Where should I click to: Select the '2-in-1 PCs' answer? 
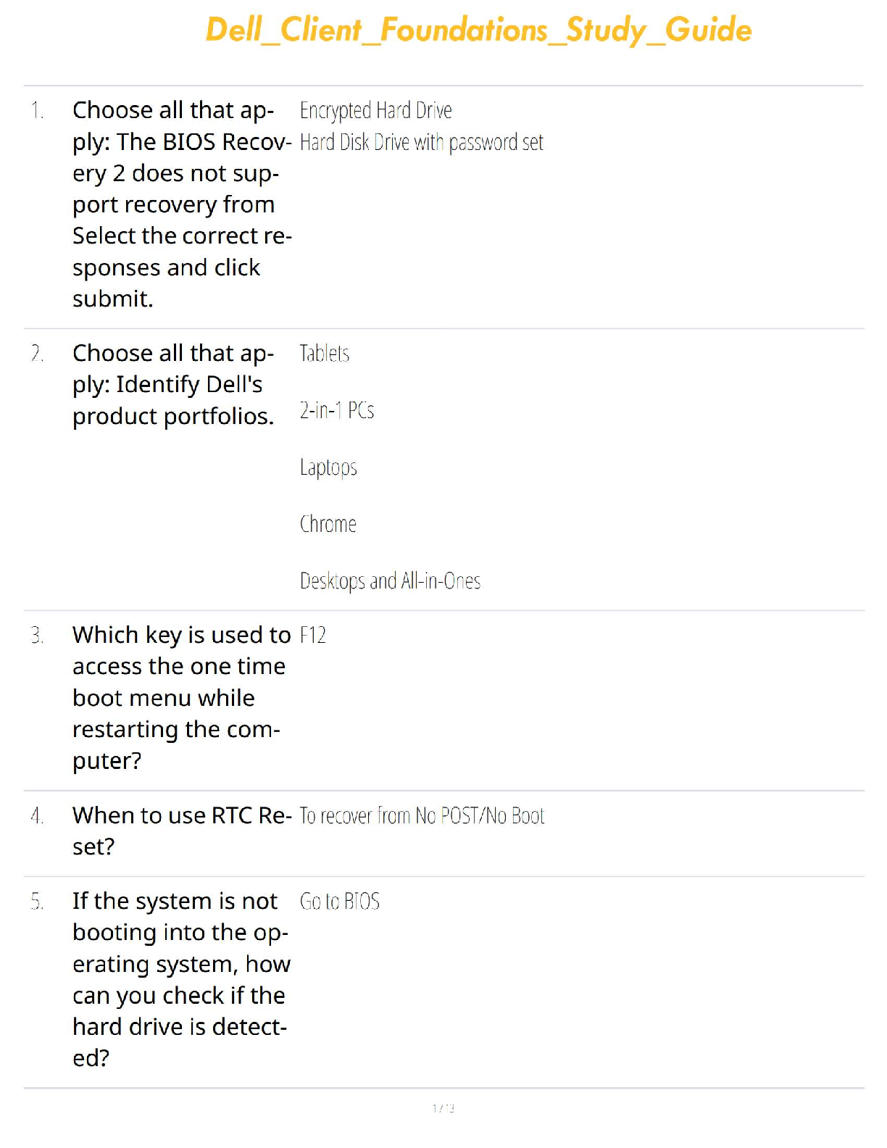pyautogui.click(x=337, y=411)
